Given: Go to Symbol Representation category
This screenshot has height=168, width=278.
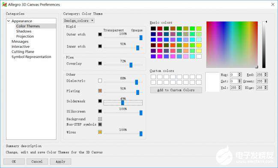Looking at the screenshot, I should tap(31, 57).
